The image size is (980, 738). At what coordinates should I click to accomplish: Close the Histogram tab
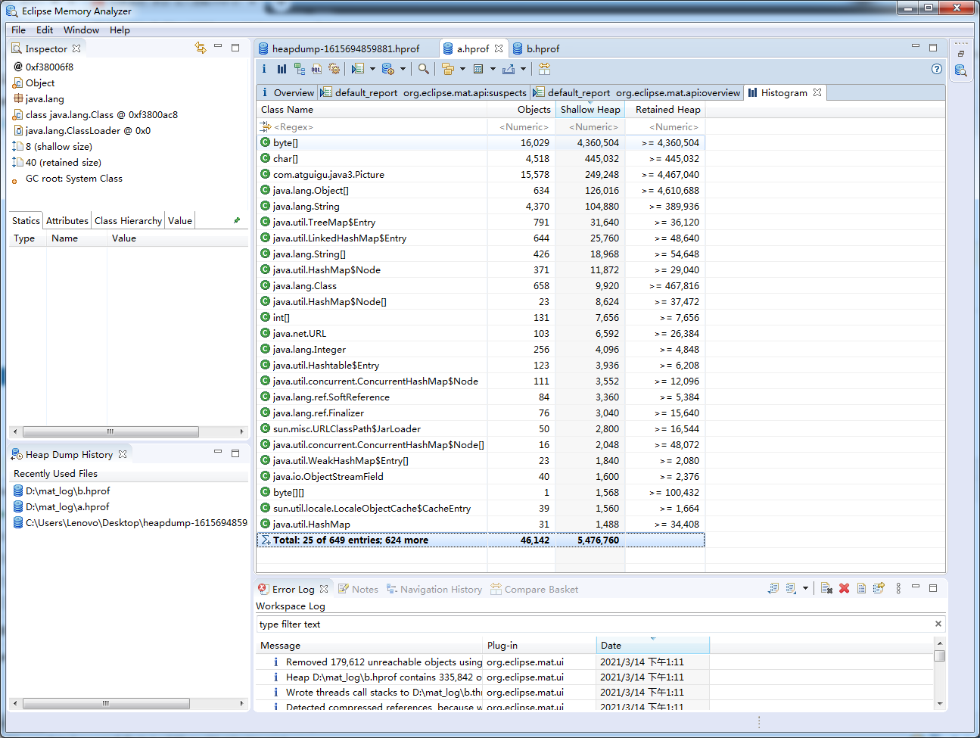click(817, 92)
